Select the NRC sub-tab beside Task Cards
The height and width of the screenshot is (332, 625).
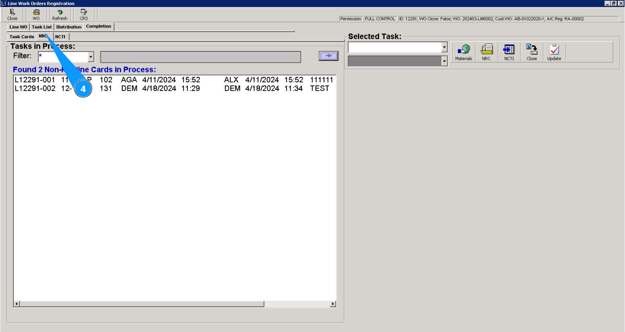point(44,36)
